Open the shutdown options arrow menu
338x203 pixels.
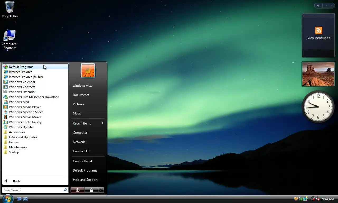101,190
